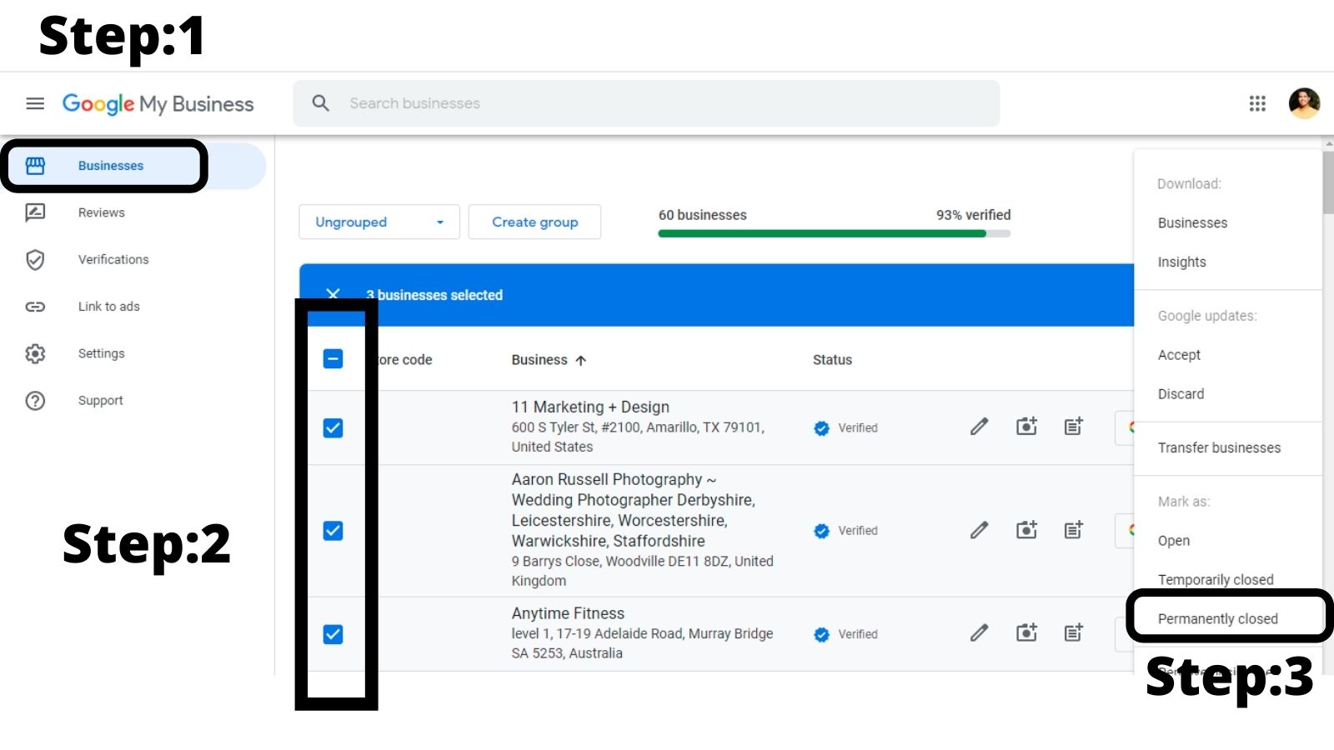Add photo for Aaron Russell Photography
This screenshot has width=1334, height=750.
click(1026, 530)
